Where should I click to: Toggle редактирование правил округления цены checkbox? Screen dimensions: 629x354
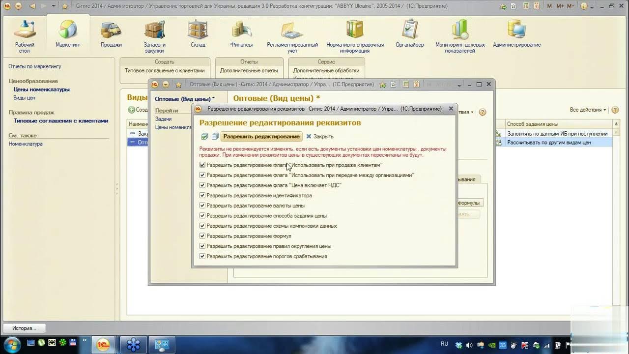point(202,246)
